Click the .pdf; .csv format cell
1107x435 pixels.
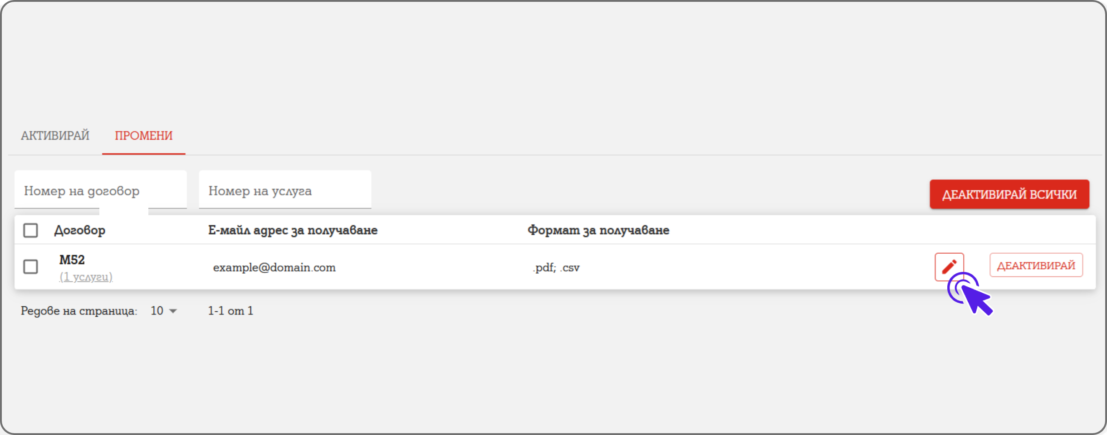point(556,267)
